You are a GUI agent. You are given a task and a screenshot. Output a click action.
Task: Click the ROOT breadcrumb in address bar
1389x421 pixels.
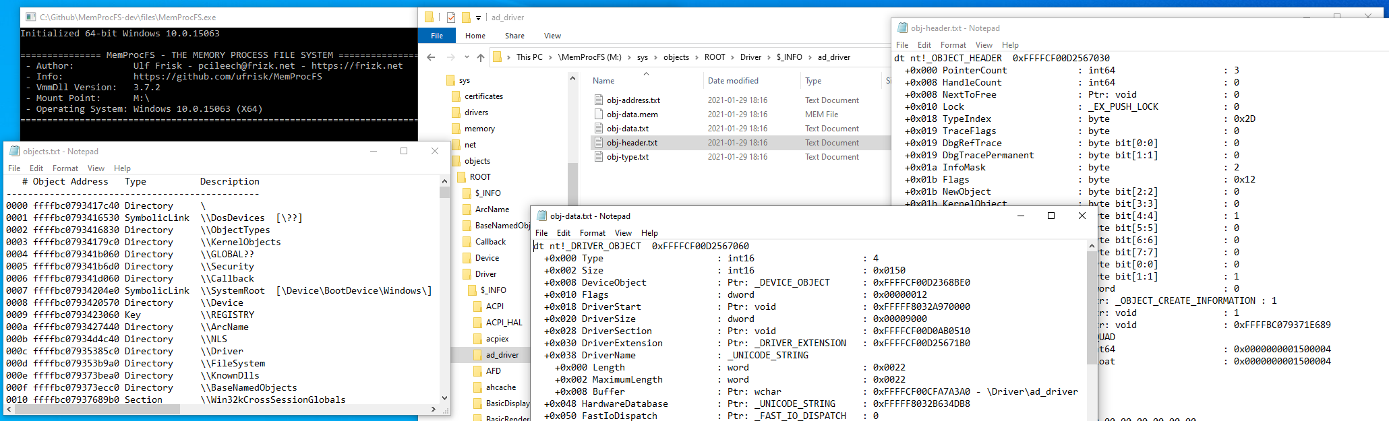click(715, 57)
